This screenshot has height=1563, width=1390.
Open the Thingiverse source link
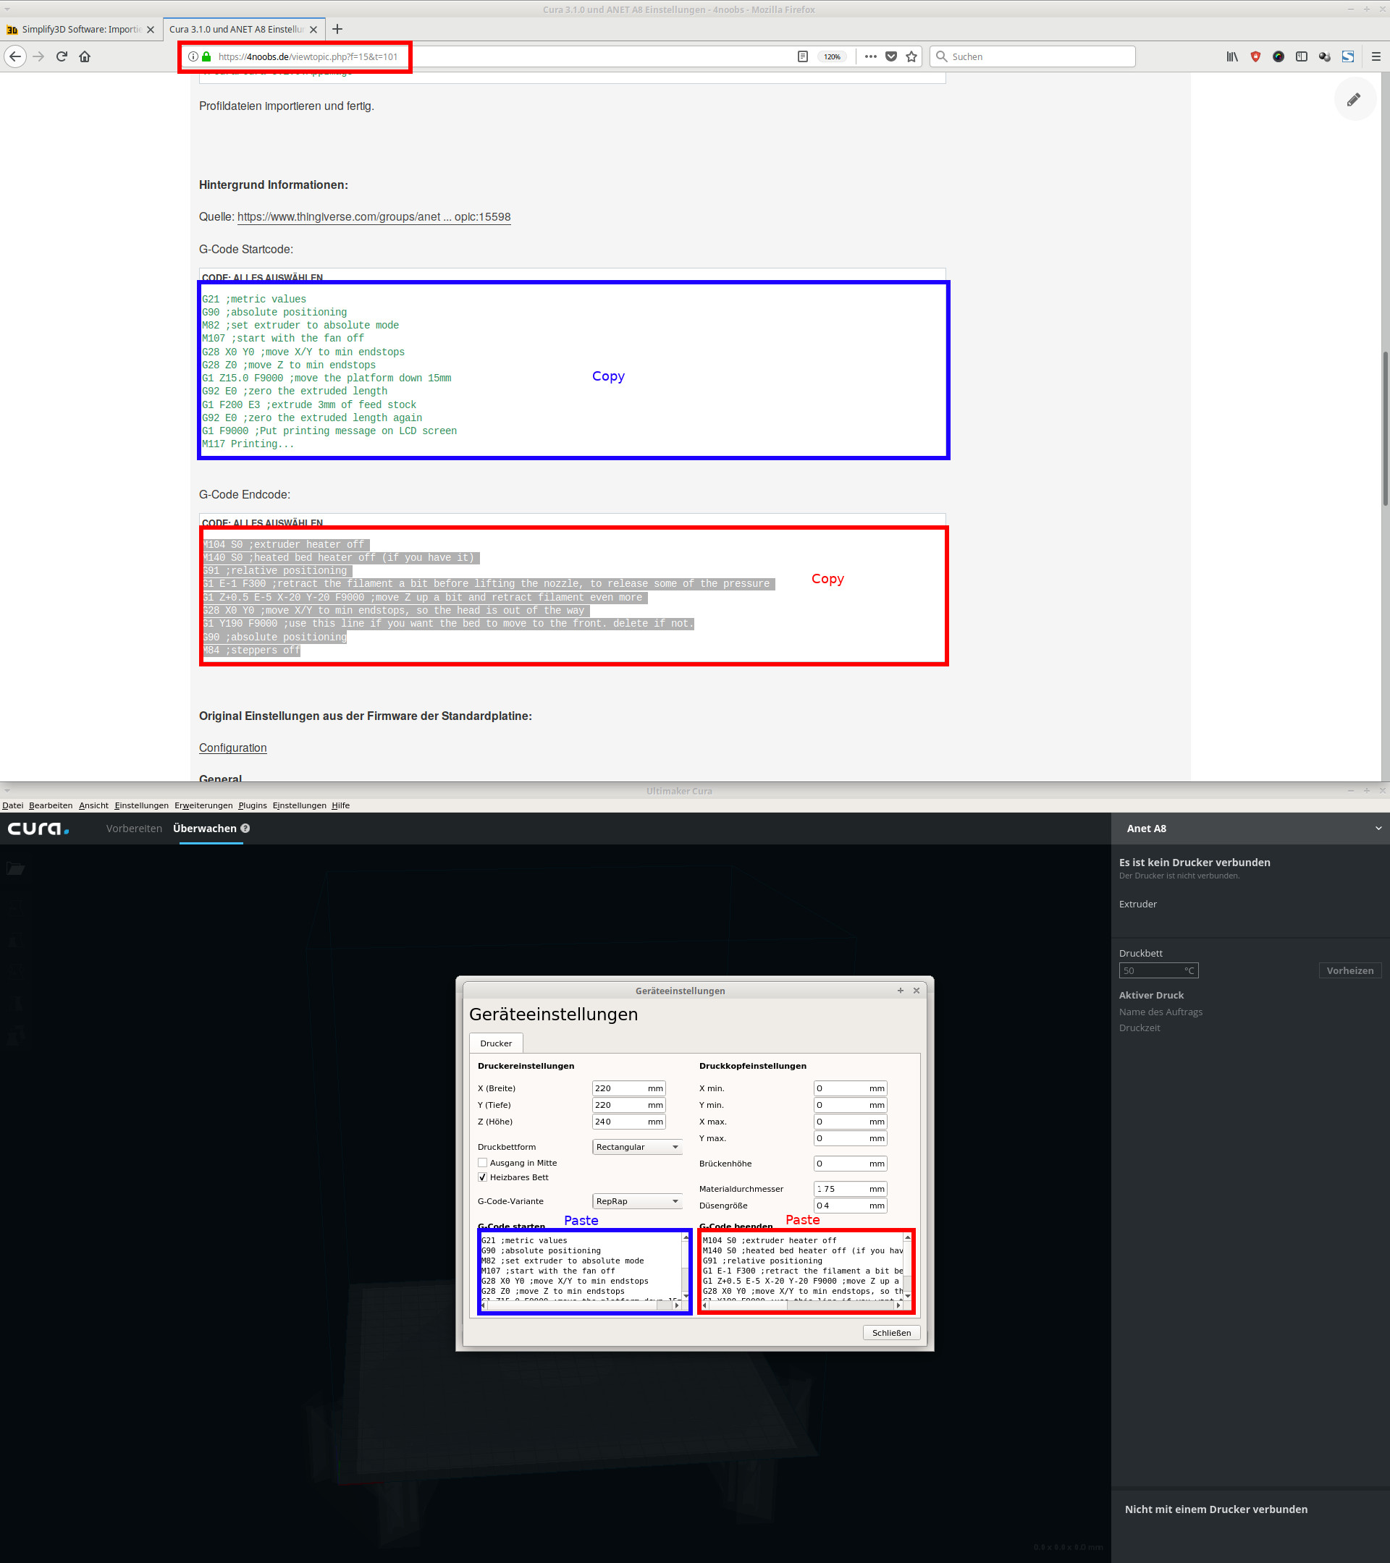374,217
